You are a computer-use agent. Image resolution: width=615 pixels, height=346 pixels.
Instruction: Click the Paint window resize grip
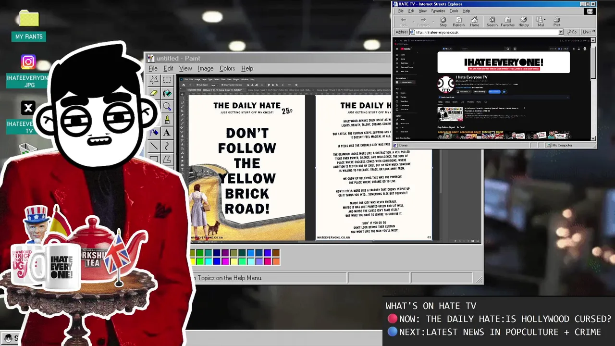click(x=479, y=279)
